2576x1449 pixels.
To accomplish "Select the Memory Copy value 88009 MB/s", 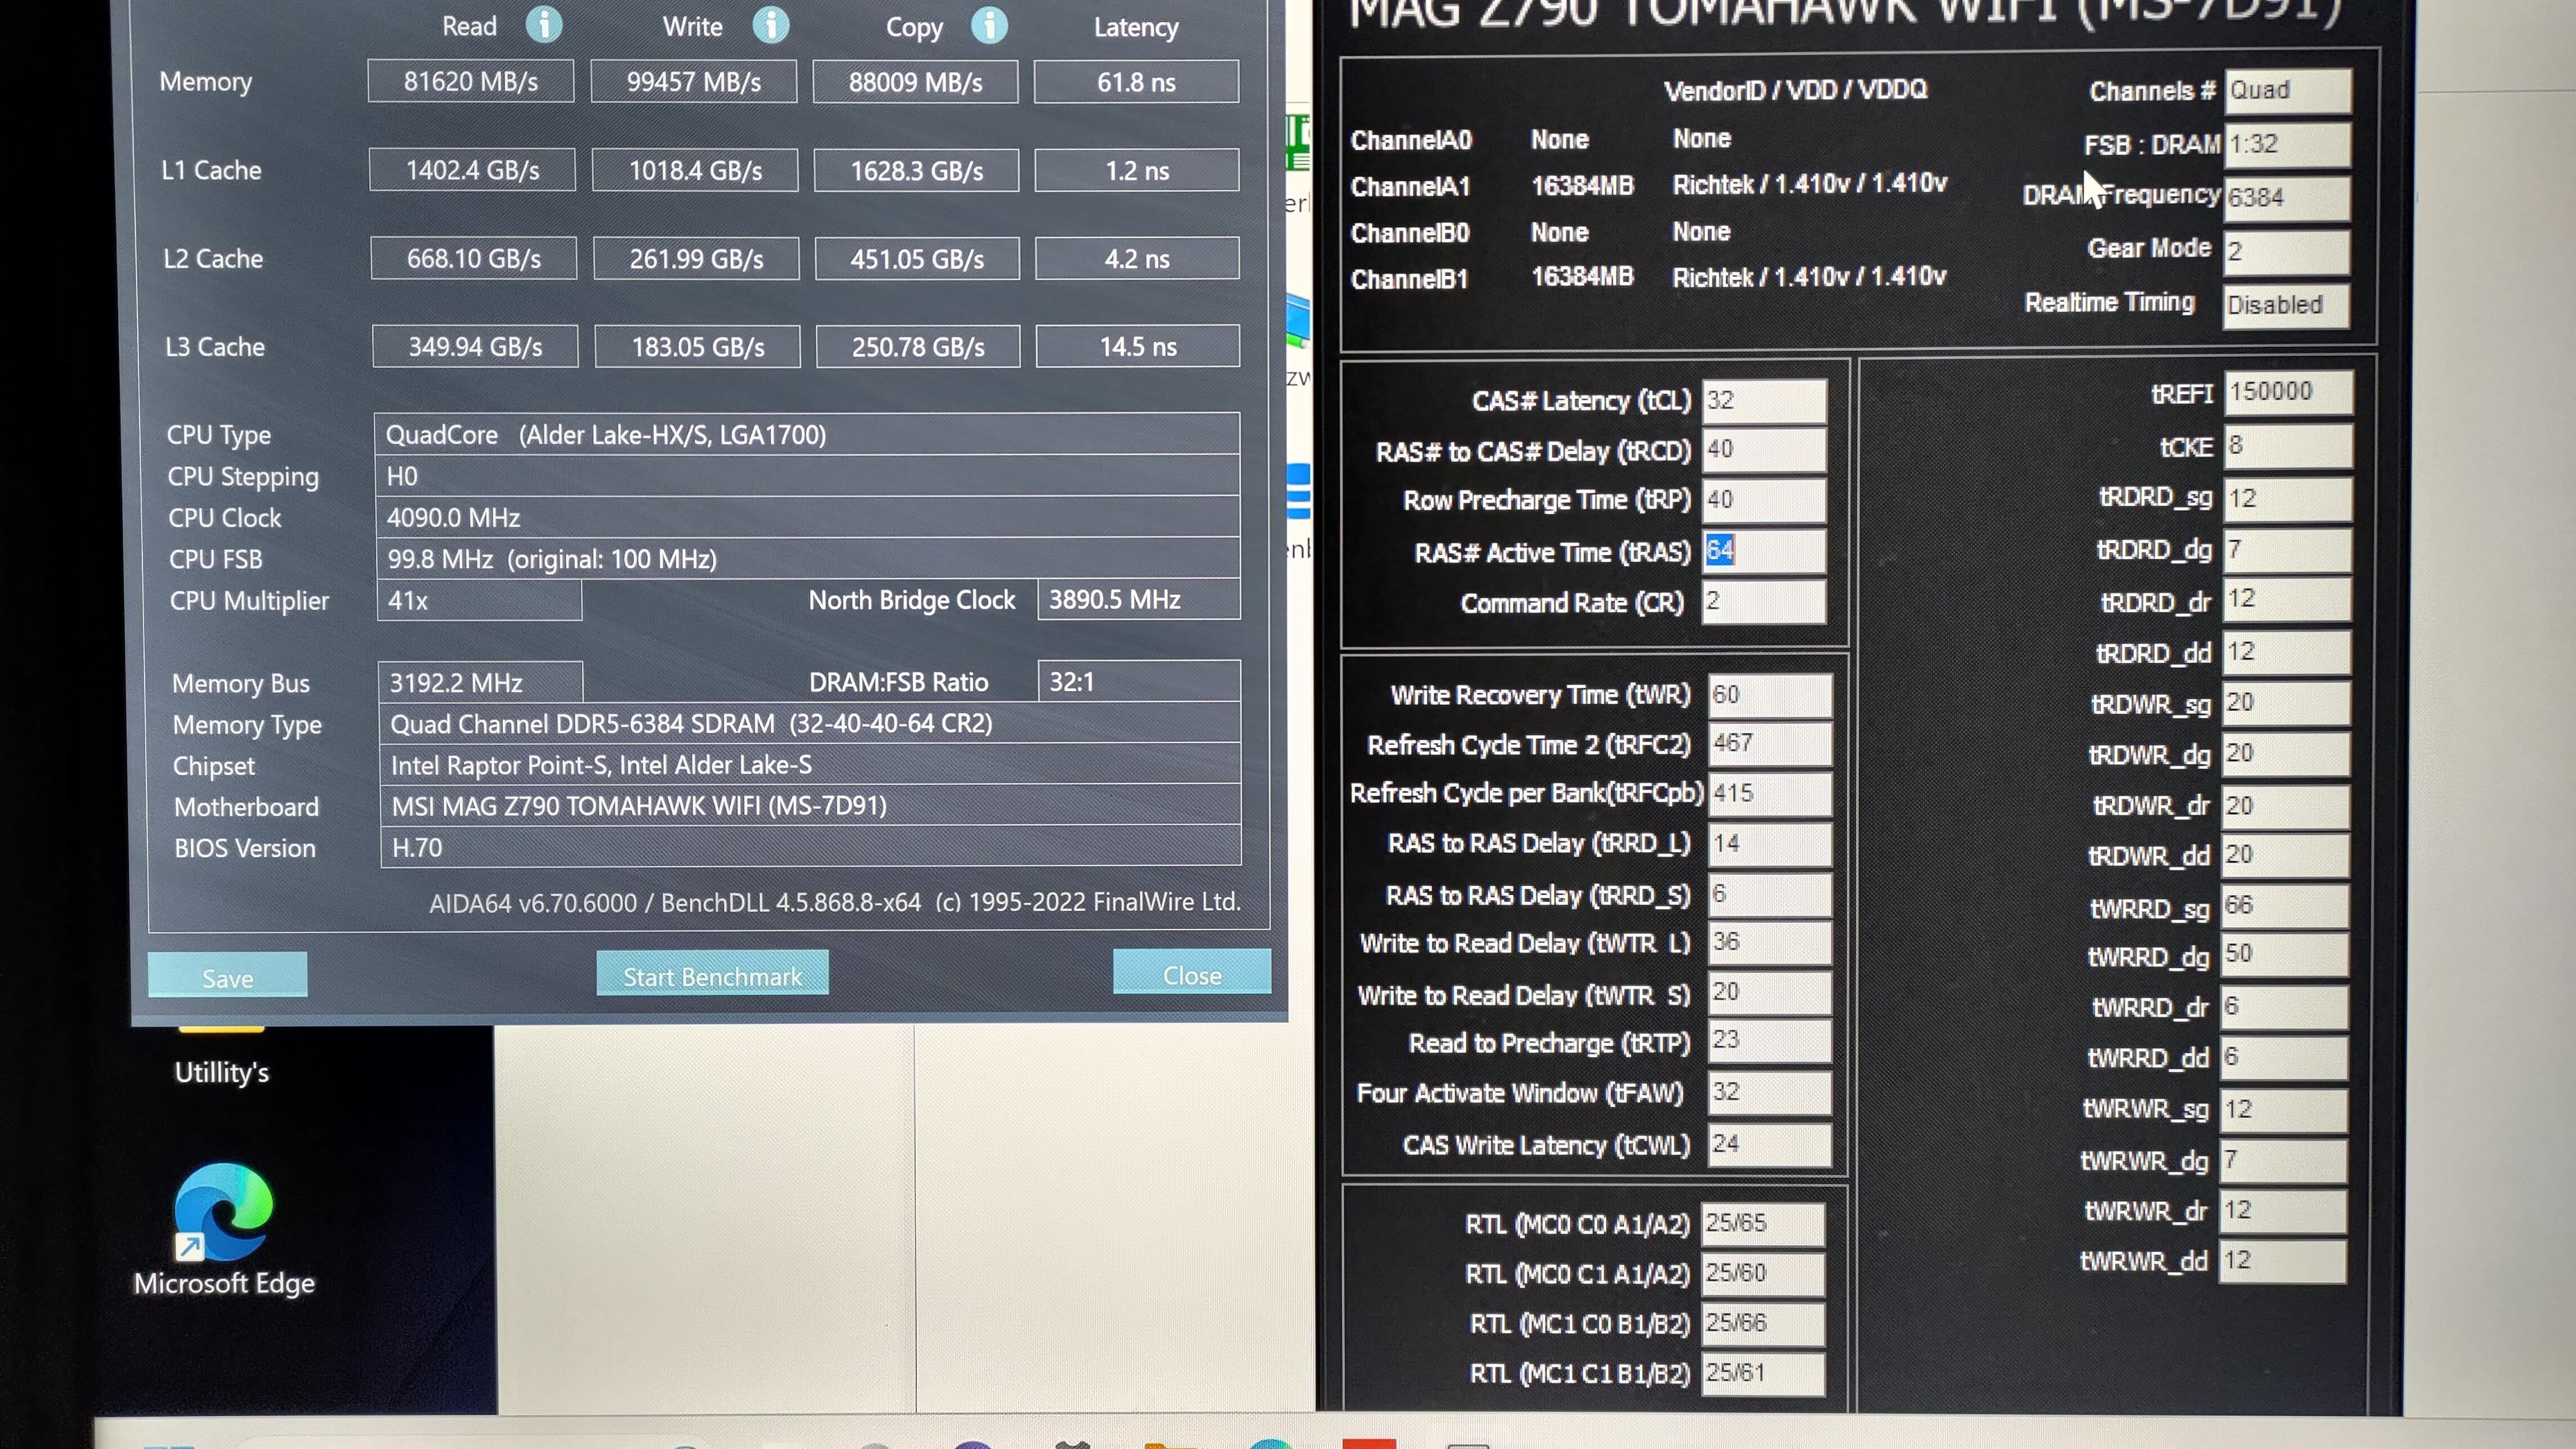I will [916, 81].
